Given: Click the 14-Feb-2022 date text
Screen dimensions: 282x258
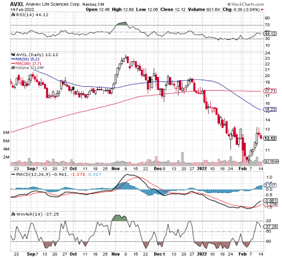Looking at the screenshot, I should click(x=22, y=9).
